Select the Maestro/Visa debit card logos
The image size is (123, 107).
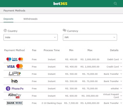pos(15,59)
